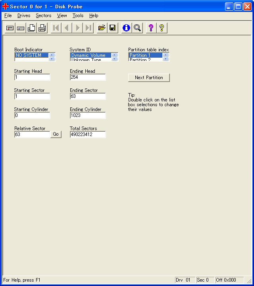Click the window resize grip corner
Viewport: 254px width, 286px height.
pyautogui.click(x=249, y=281)
